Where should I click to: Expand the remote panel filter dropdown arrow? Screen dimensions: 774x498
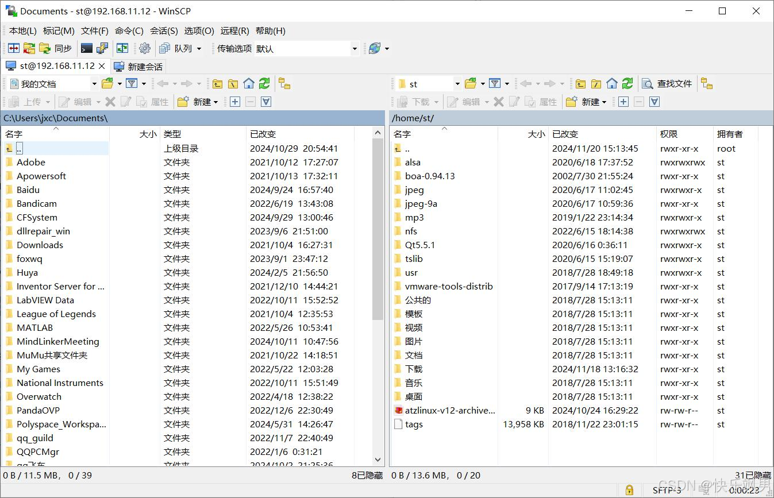pyautogui.click(x=507, y=84)
